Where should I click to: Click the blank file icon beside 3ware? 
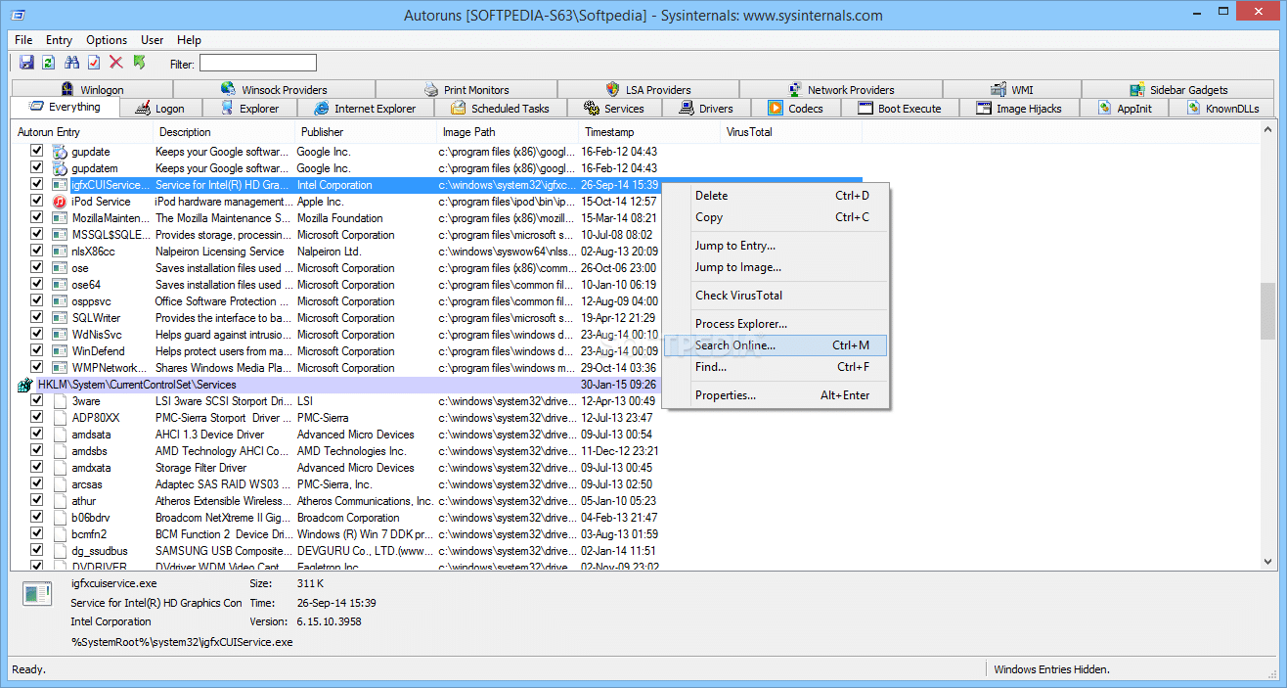(x=60, y=401)
